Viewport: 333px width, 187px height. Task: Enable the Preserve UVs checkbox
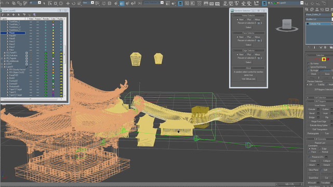(310, 157)
